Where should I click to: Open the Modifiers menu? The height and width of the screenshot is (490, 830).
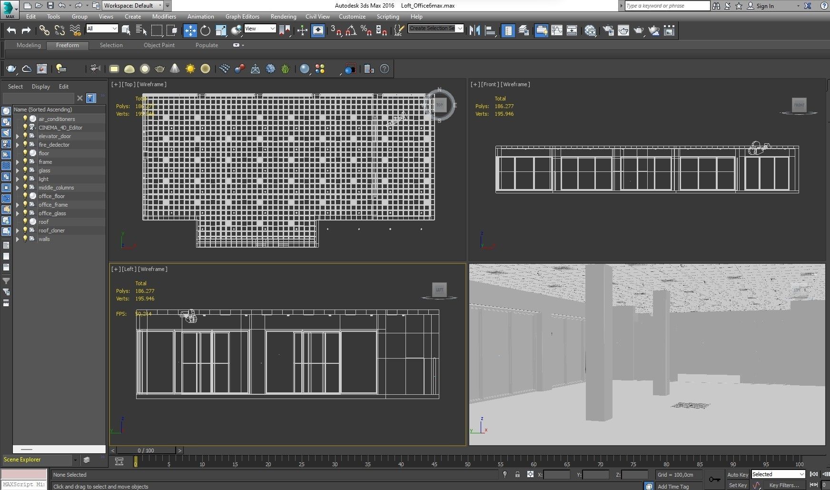pyautogui.click(x=164, y=16)
